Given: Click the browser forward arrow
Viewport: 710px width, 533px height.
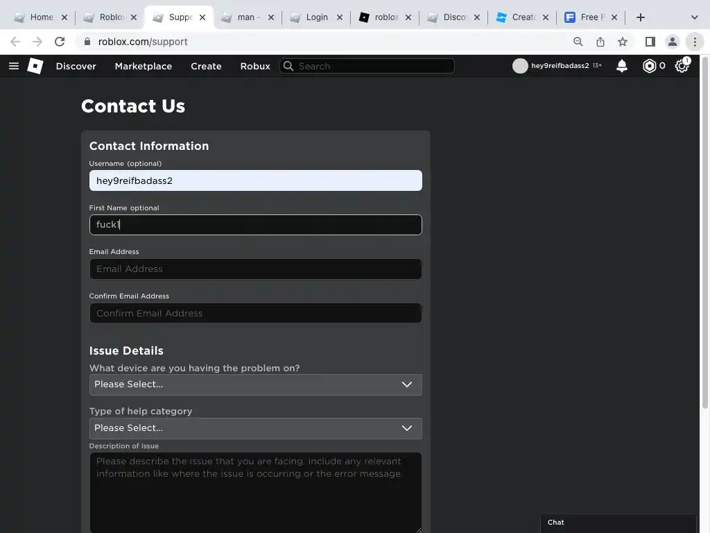Looking at the screenshot, I should point(37,42).
